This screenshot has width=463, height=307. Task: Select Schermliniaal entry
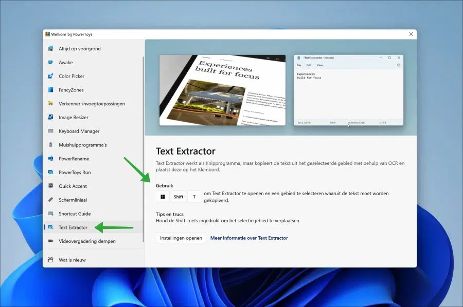tap(93, 200)
